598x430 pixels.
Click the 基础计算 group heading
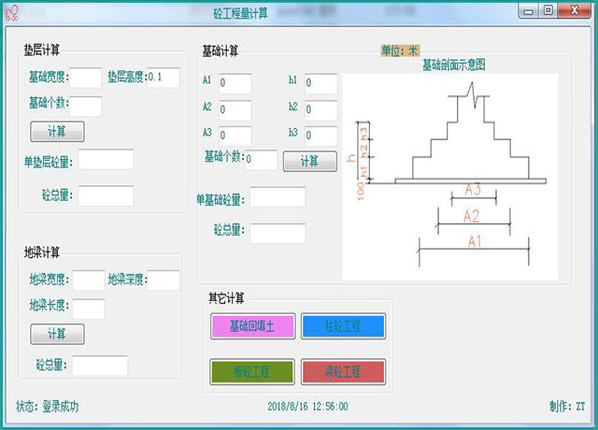point(221,50)
